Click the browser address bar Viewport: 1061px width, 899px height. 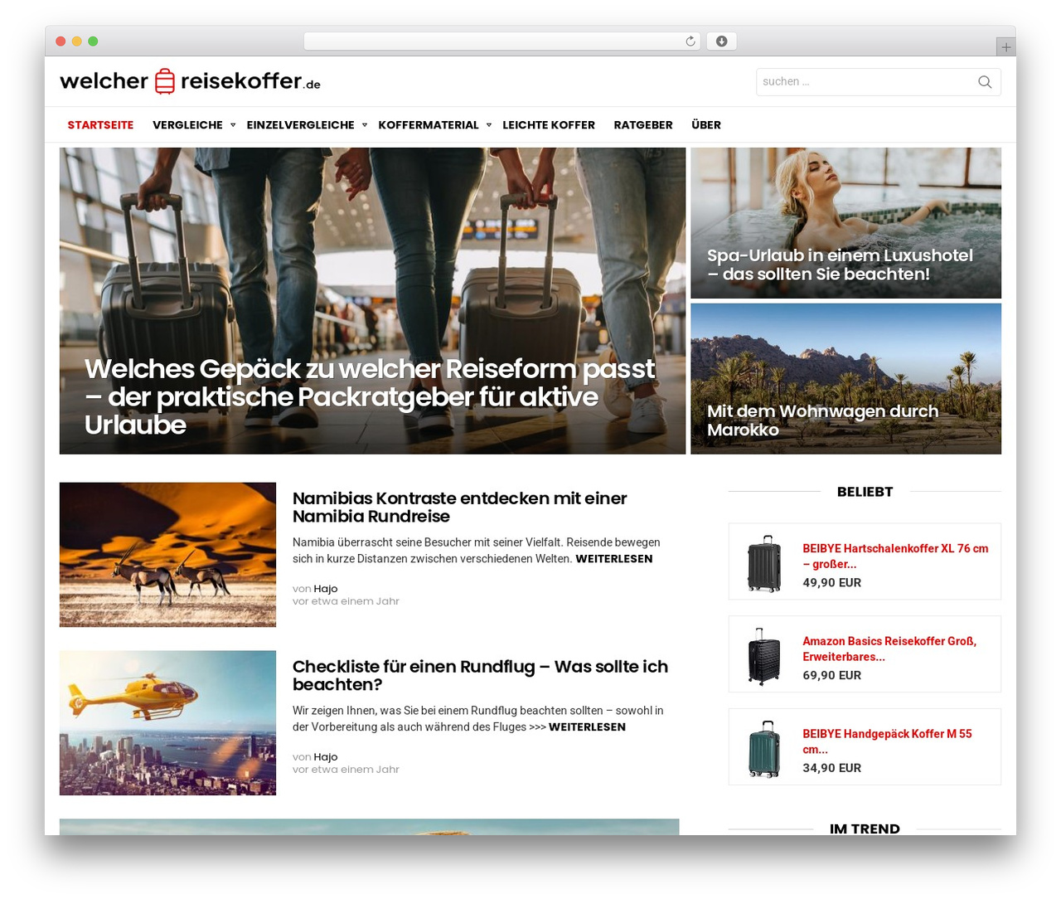pos(502,41)
